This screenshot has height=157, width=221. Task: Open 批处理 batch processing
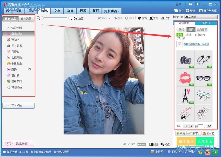(157, 152)
